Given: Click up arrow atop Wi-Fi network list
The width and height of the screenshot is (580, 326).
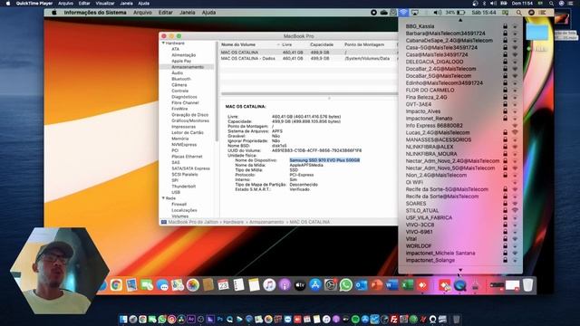Looking at the screenshot, I should coord(460,20).
